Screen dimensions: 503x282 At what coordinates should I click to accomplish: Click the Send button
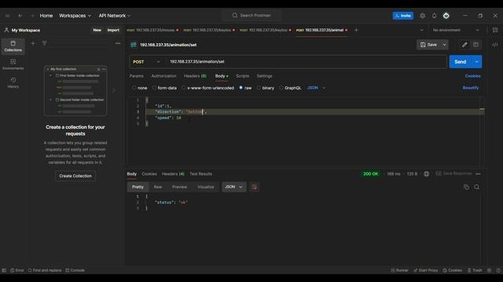click(x=461, y=62)
